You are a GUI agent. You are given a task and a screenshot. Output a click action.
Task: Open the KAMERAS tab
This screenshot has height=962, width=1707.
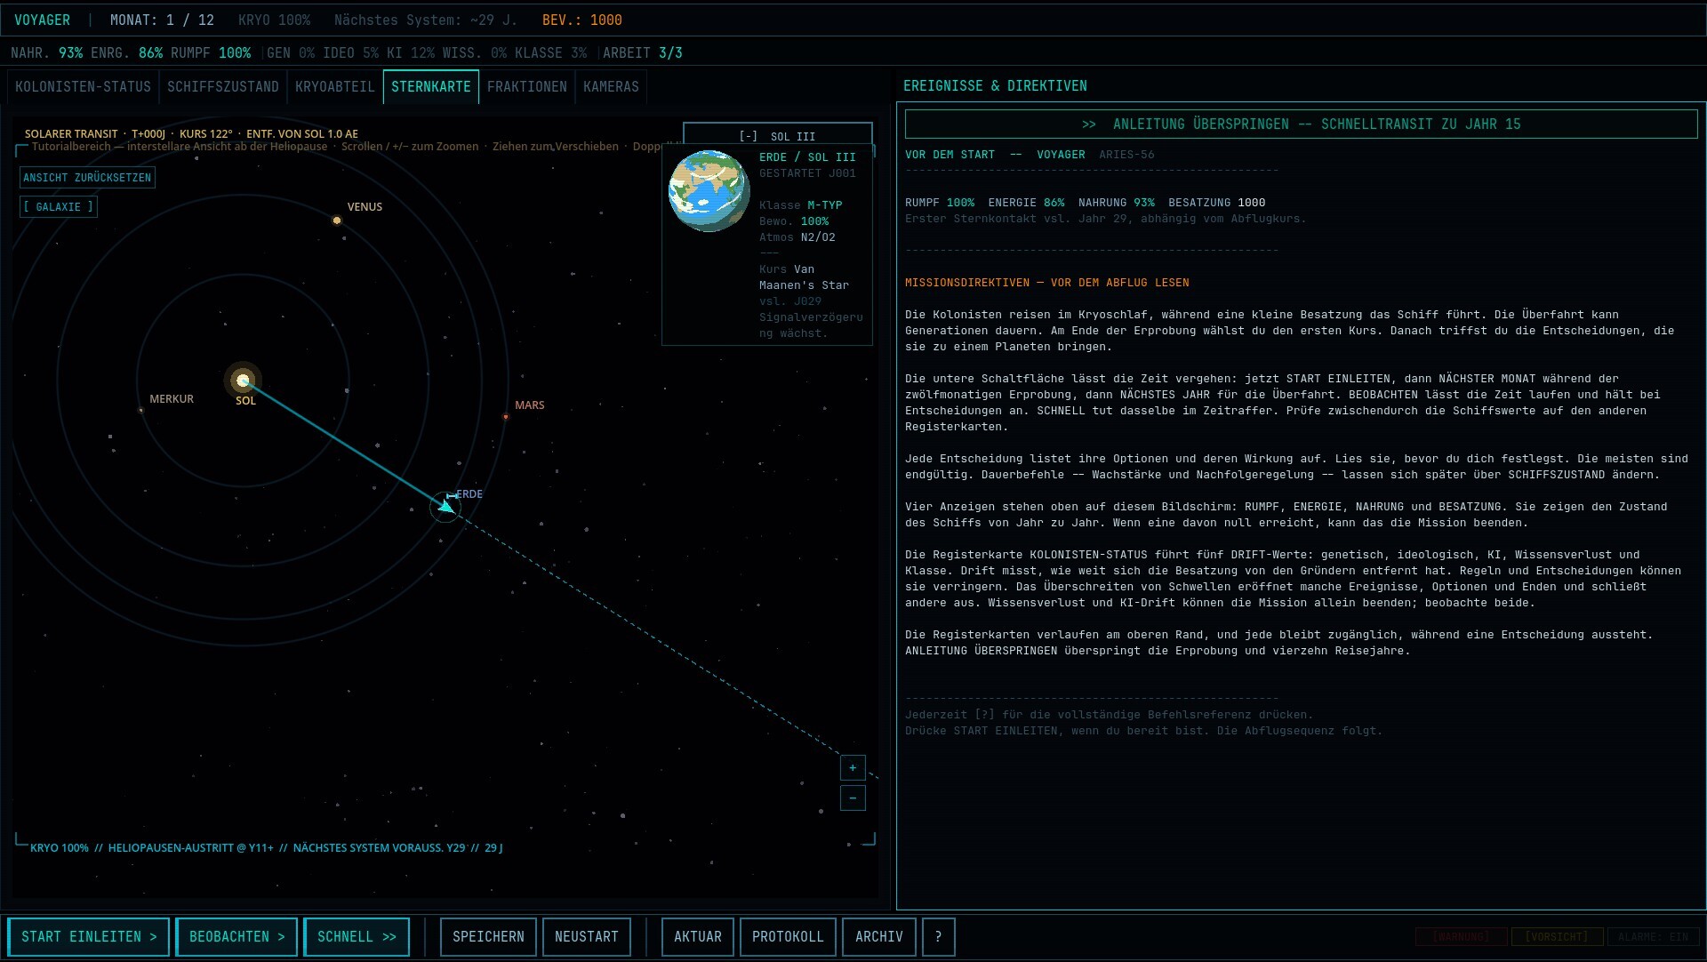(611, 86)
